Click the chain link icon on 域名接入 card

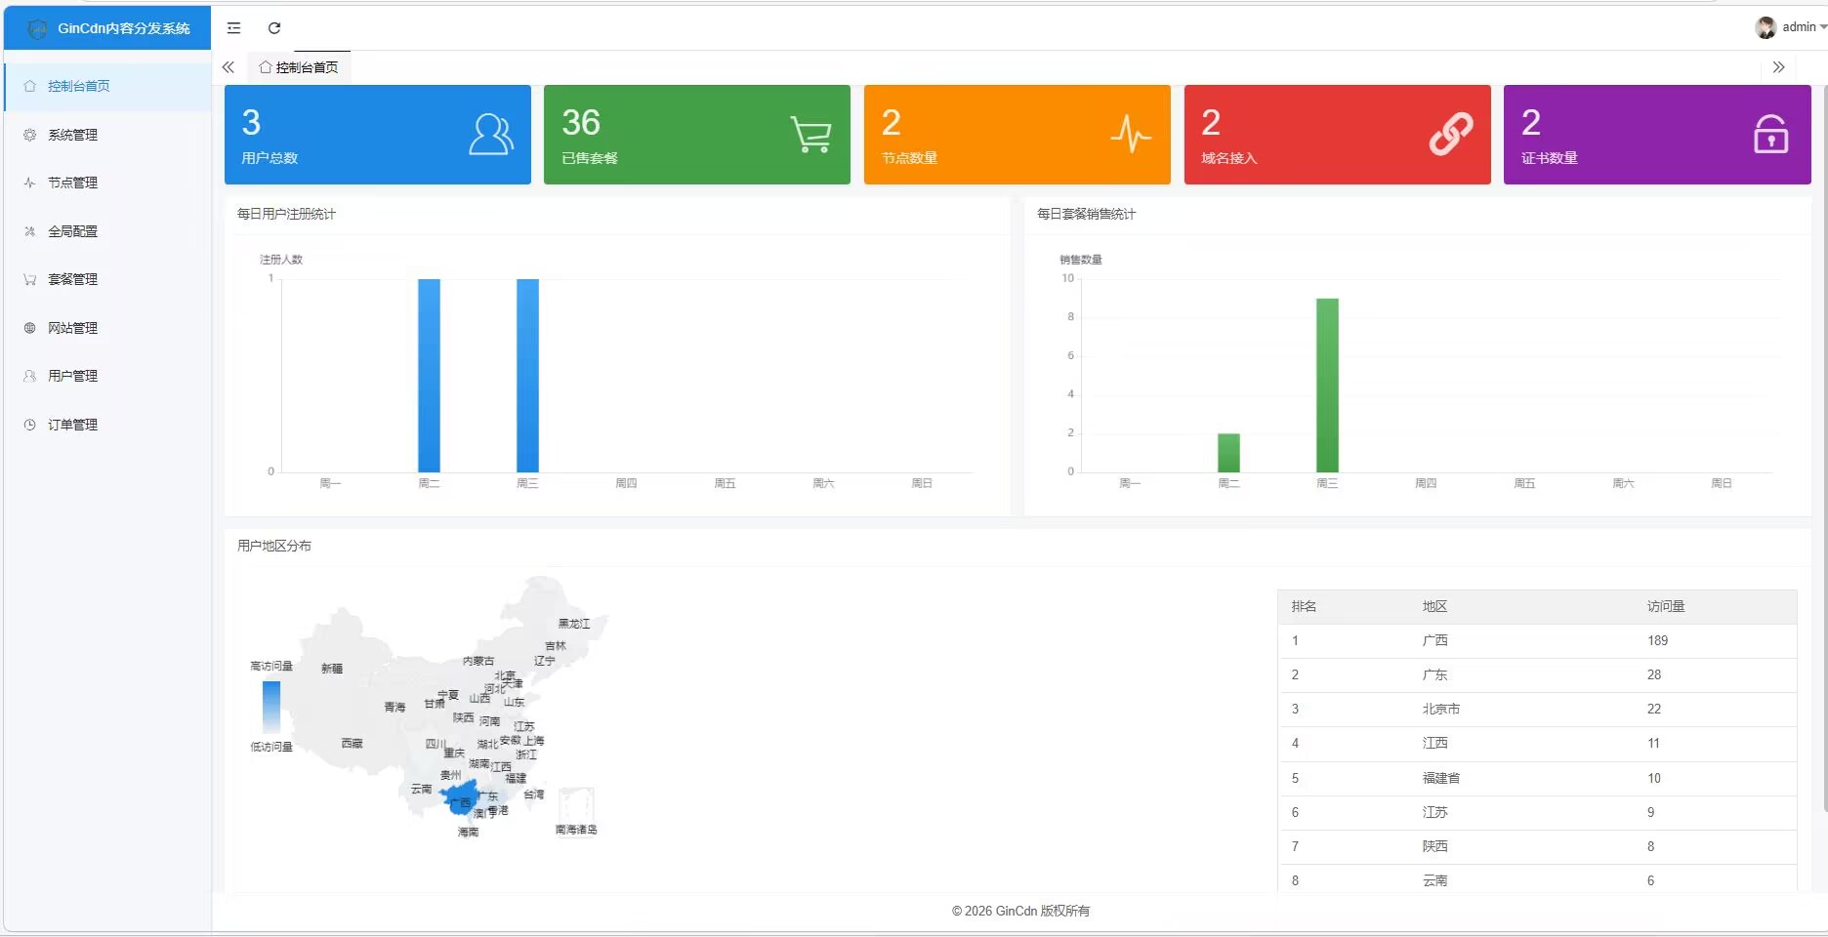[1451, 135]
